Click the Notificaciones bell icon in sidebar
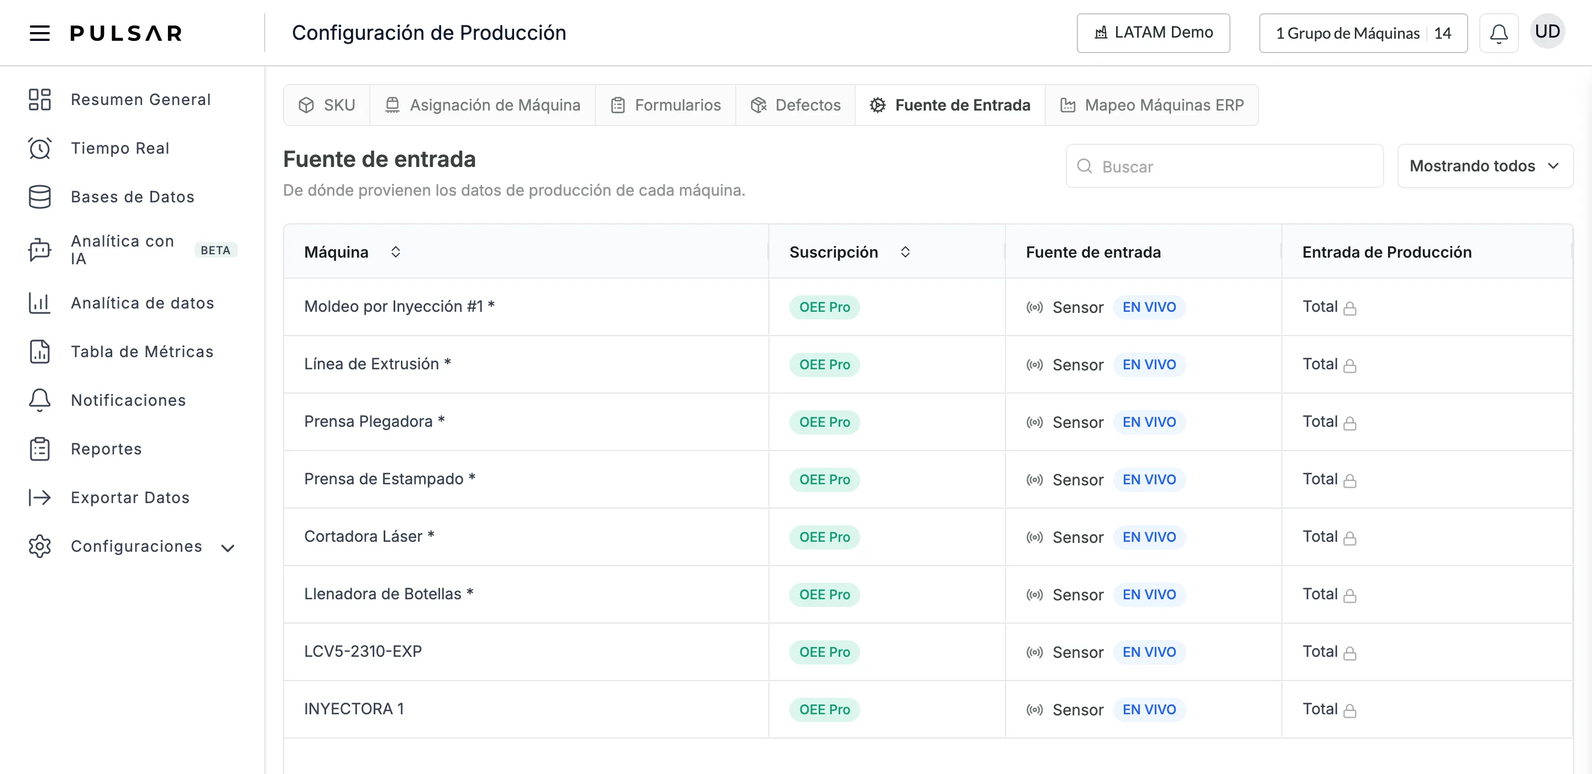This screenshot has height=774, width=1592. click(x=40, y=400)
